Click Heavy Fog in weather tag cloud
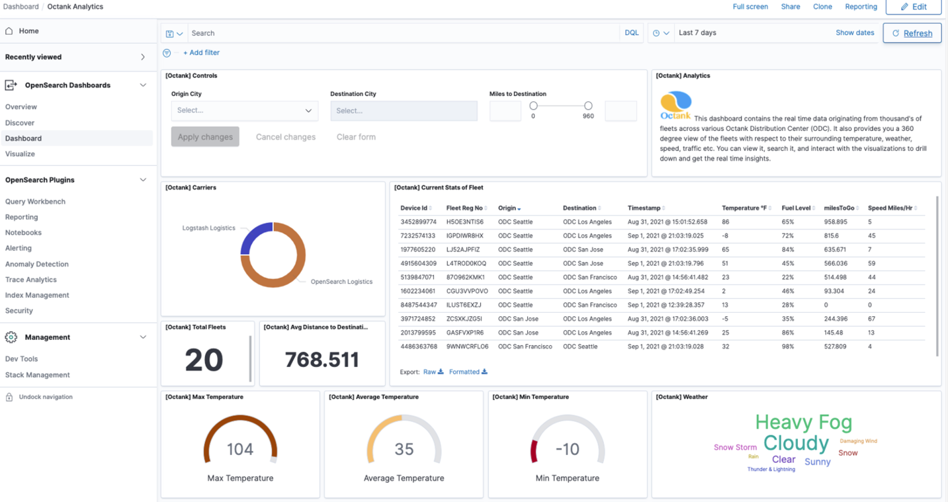Viewport: 948px width, 502px height. [x=803, y=422]
